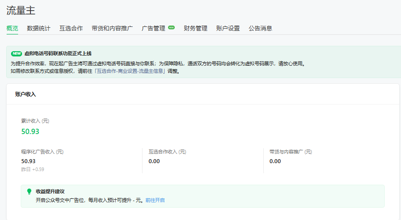The height and width of the screenshot is (220, 401).
Task: Open the 账户设置 tab
Action: [x=228, y=28]
